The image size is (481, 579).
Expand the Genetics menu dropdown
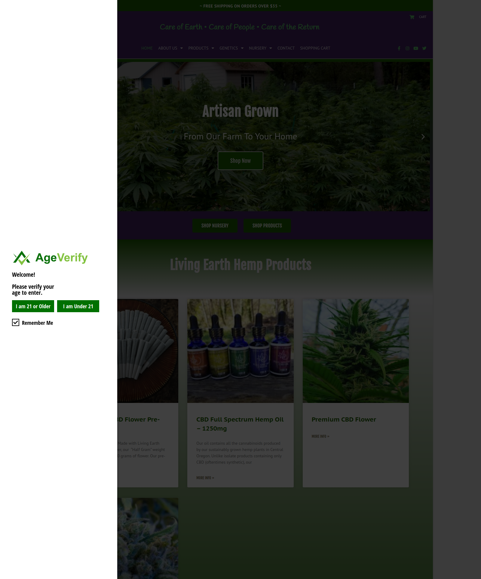(231, 48)
